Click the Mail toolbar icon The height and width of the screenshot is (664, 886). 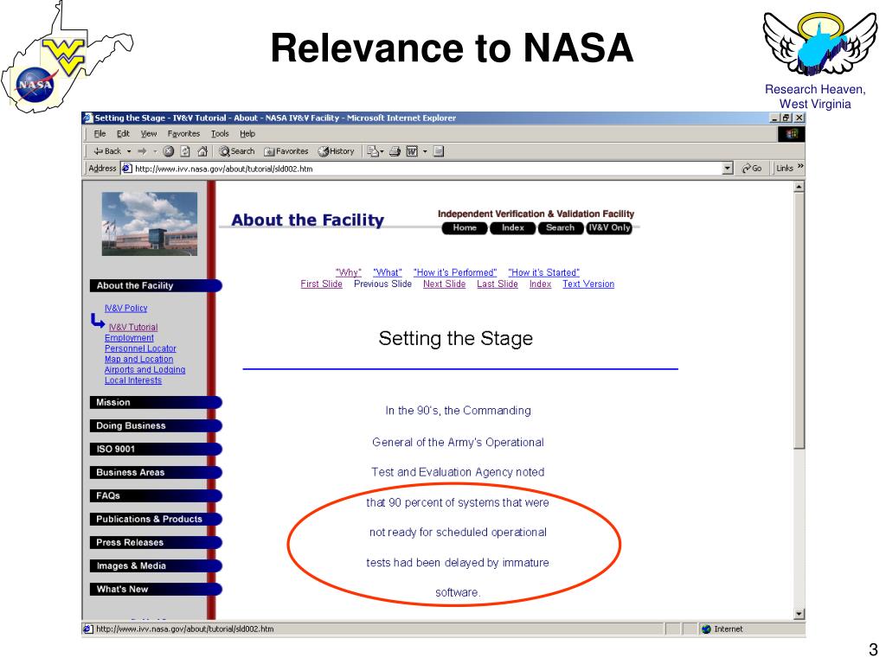coord(373,151)
